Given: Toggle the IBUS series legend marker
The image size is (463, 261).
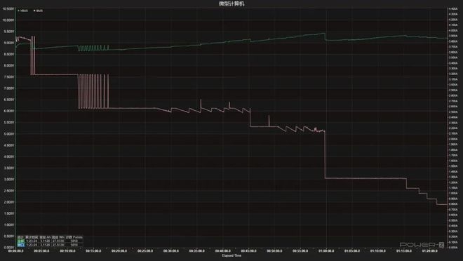Looking at the screenshot, I should (34, 11).
